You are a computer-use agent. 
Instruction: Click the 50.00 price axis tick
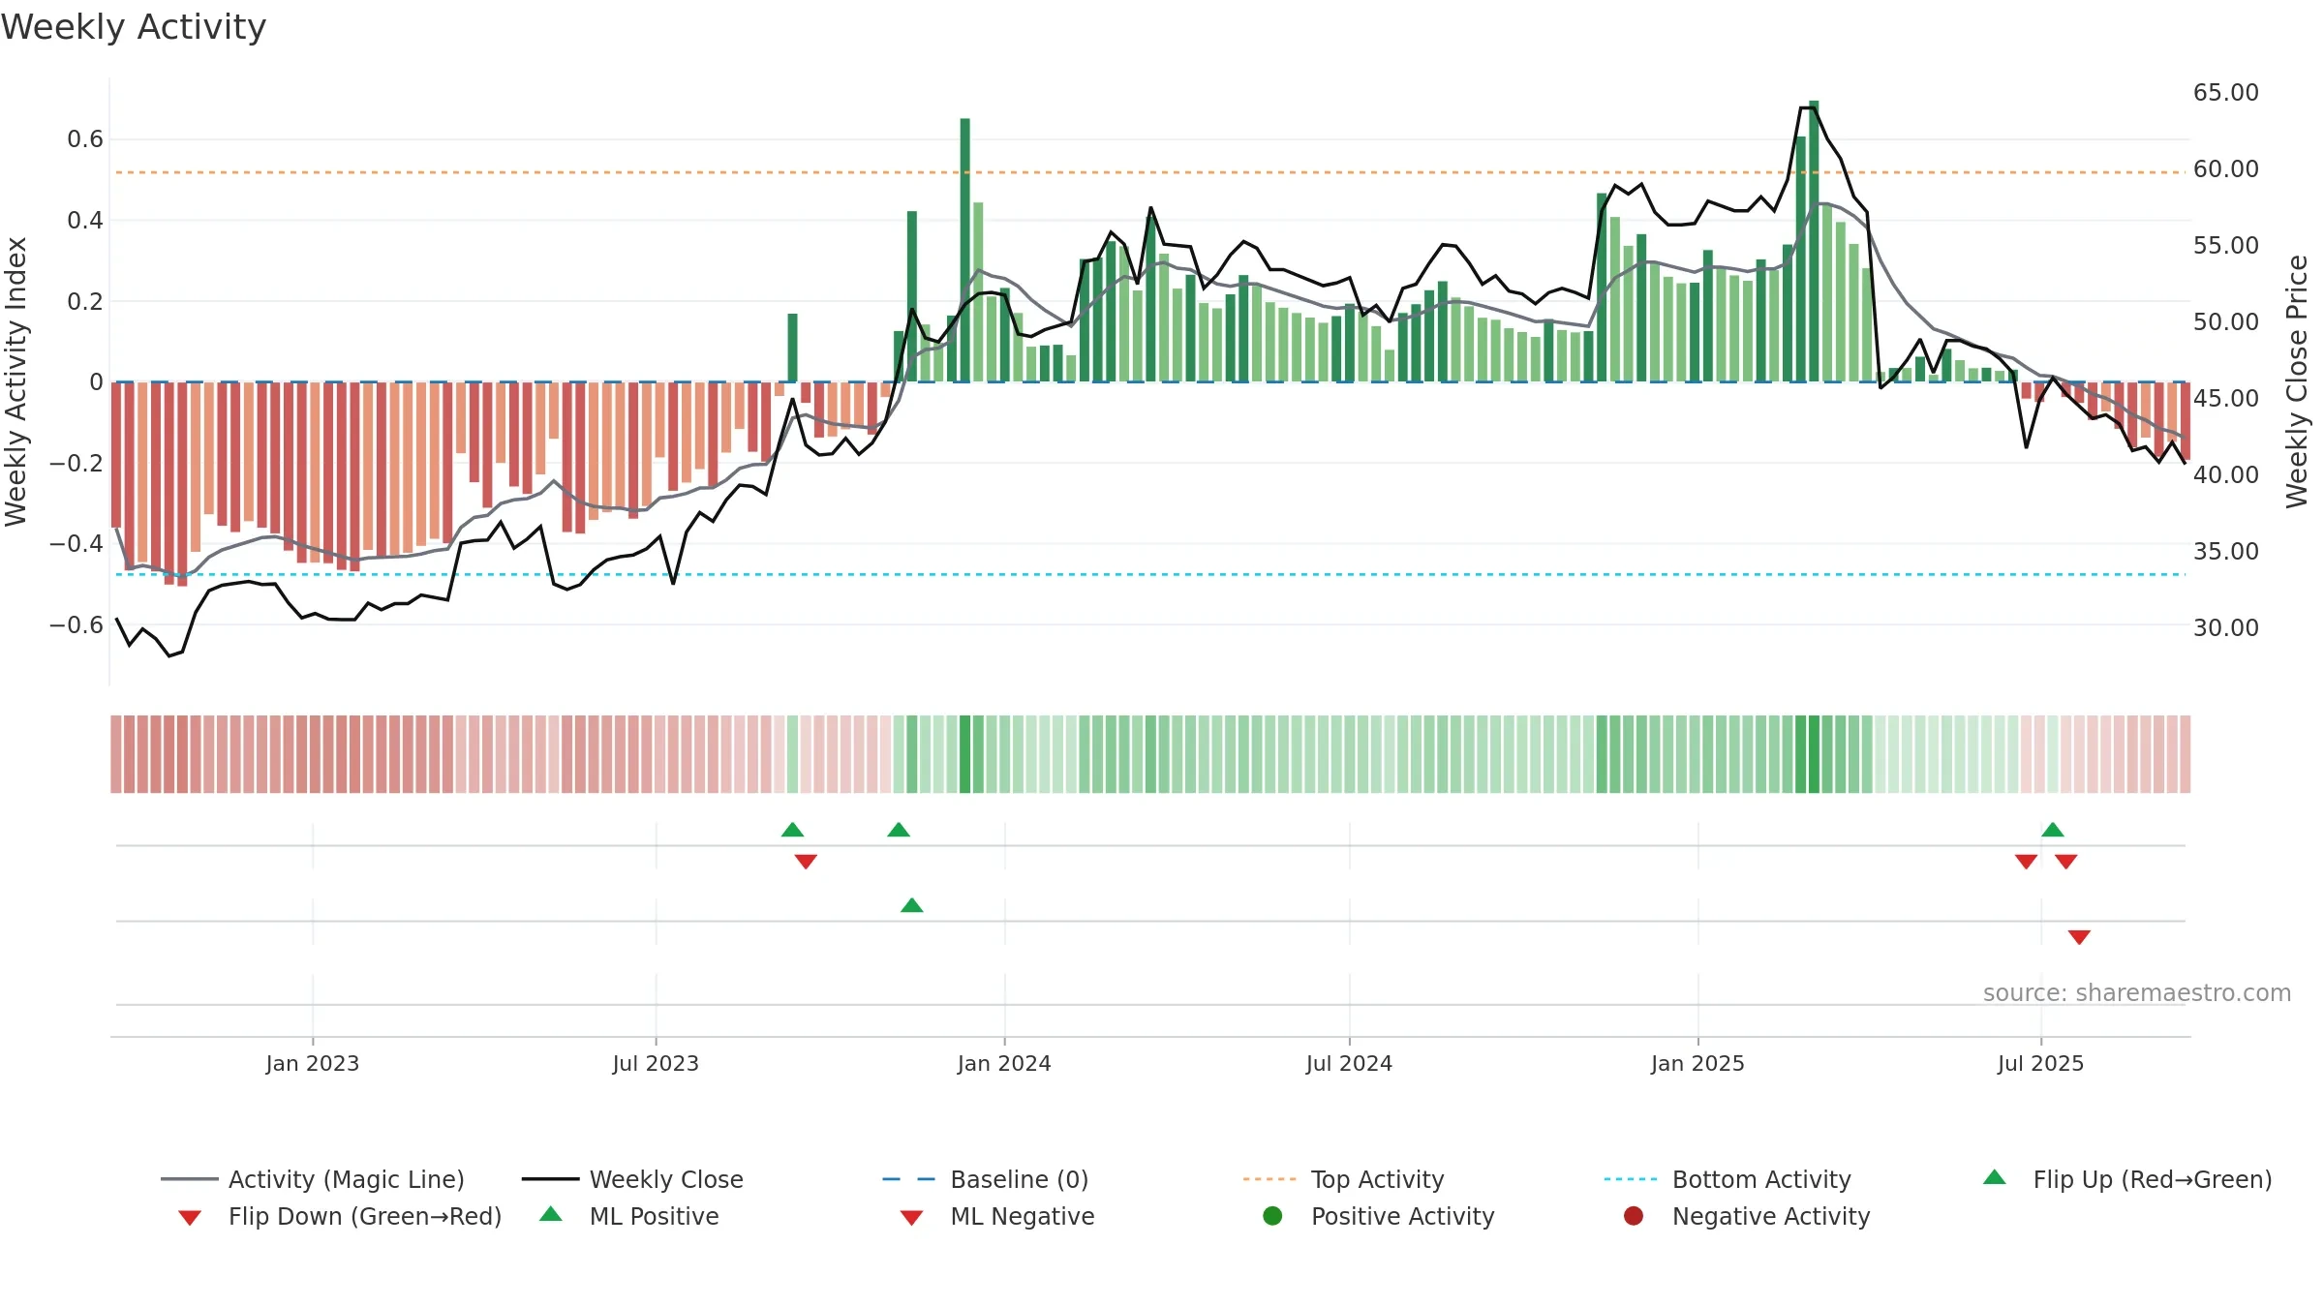[x=2226, y=322]
